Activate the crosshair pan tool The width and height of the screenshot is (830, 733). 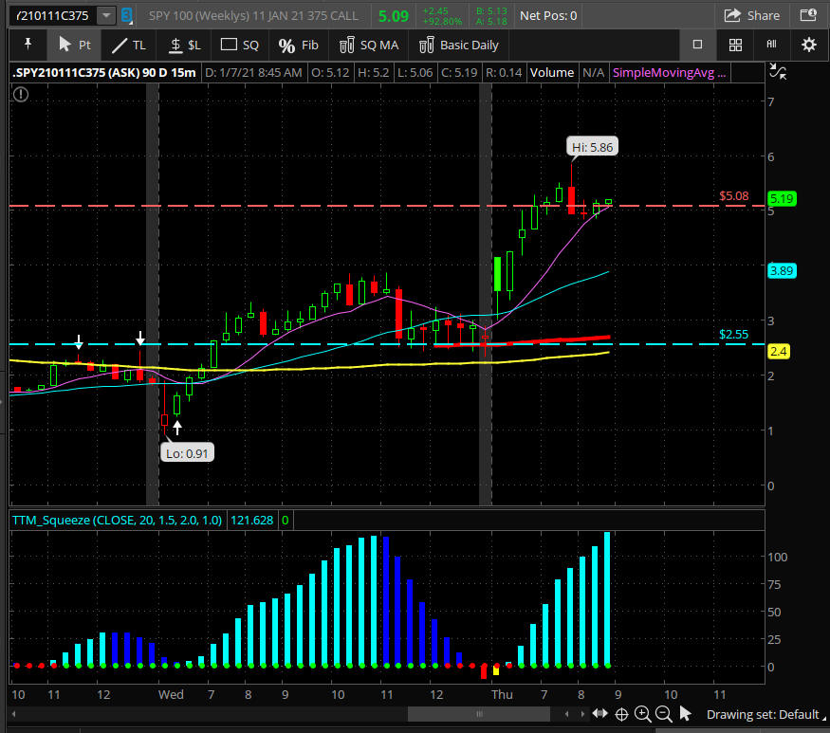pyautogui.click(x=621, y=714)
